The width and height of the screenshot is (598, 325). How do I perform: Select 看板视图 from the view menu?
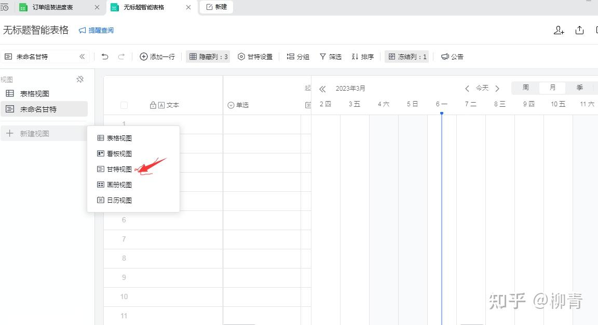[119, 153]
